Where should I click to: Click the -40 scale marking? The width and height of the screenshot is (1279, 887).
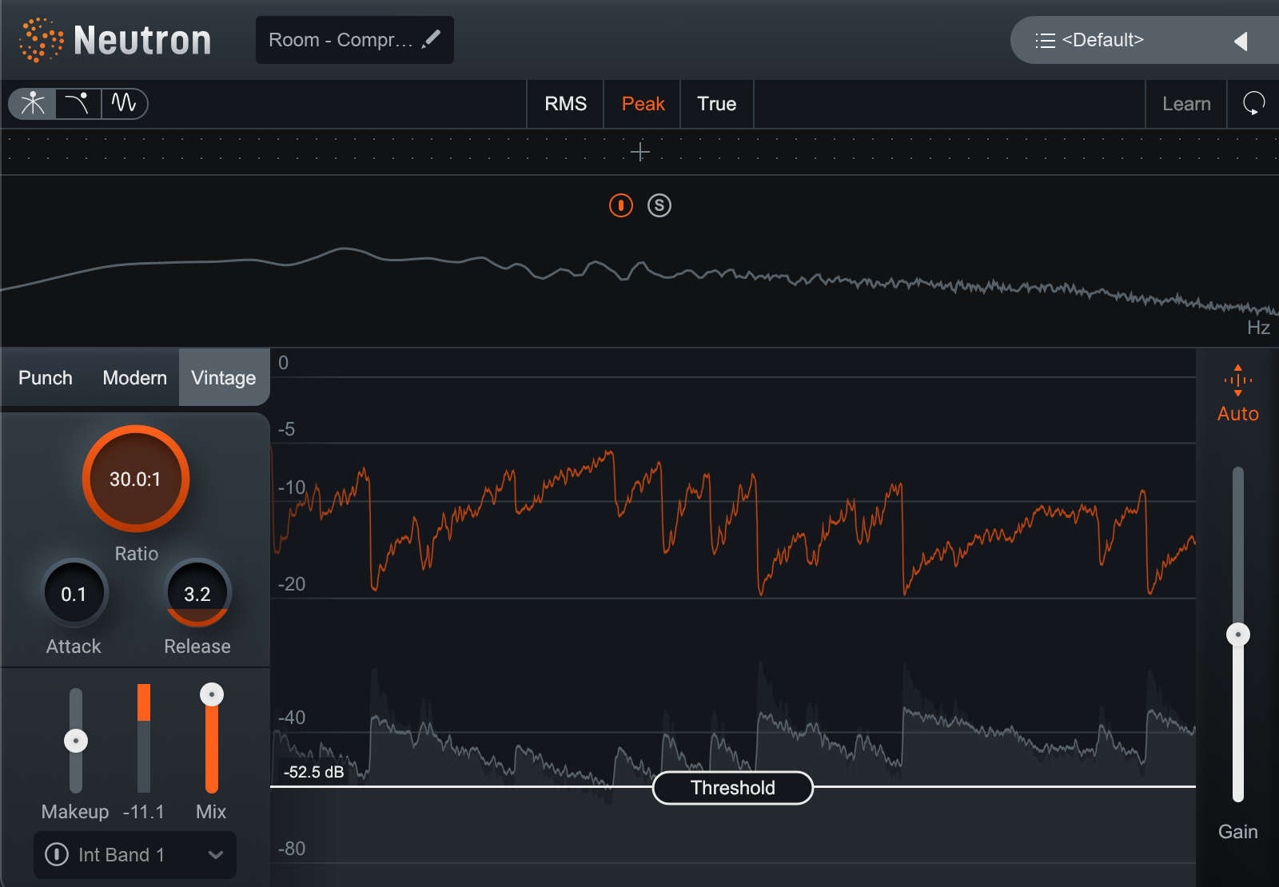(292, 718)
